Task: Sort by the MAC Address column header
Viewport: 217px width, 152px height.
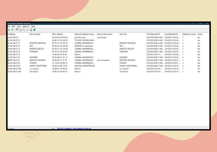Action: (x=58, y=34)
